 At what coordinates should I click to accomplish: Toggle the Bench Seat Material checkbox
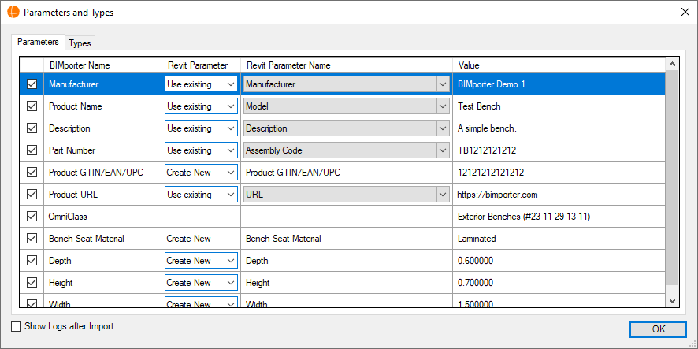[x=32, y=239]
